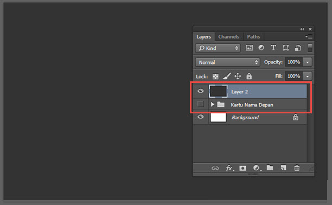Collapse panel with double-arrow icon
This screenshot has height=205, width=332.
tap(302, 29)
